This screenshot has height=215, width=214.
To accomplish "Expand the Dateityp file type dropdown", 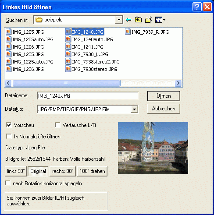I will click(x=134, y=109).
